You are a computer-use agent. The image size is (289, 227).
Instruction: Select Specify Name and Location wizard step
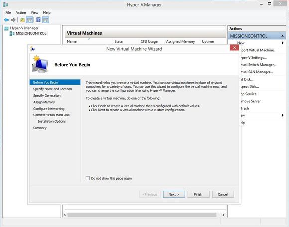pyautogui.click(x=52, y=89)
